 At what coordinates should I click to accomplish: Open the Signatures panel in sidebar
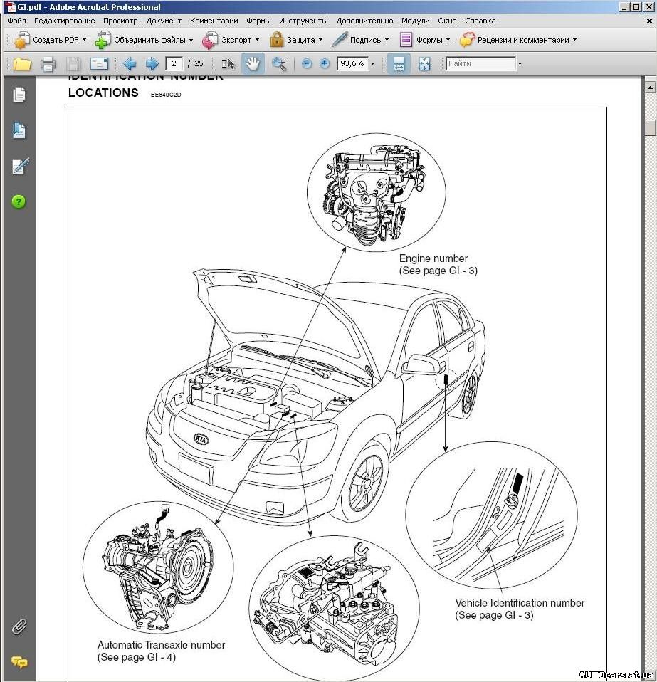(19, 166)
